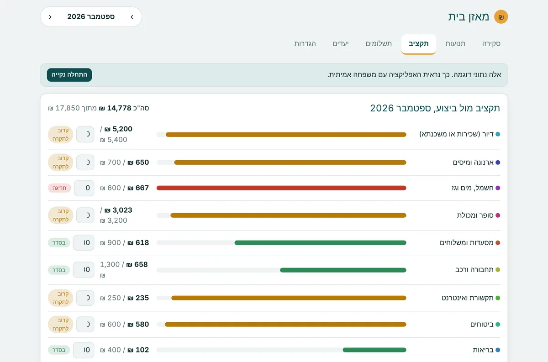
Task: Edit the budget field for חשמל, מים וגז
Action: 84,188
